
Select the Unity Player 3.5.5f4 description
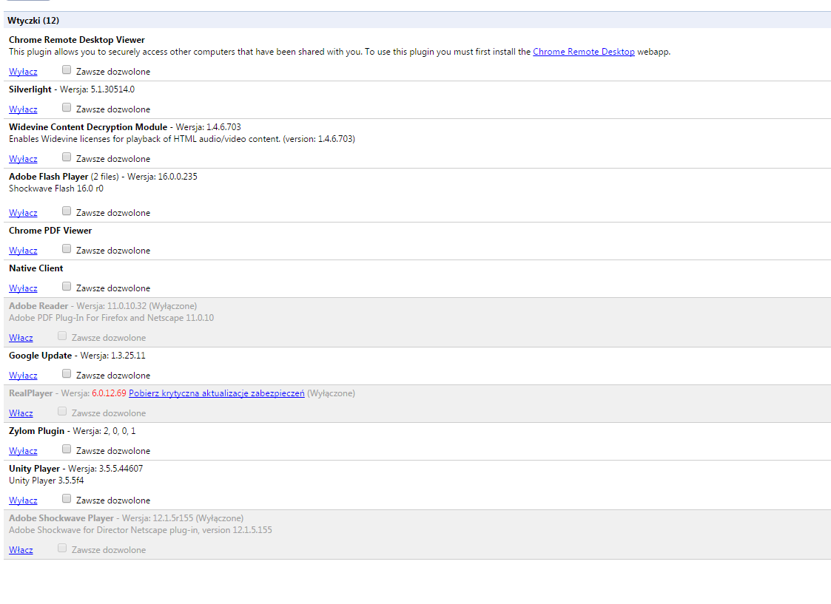click(46, 481)
